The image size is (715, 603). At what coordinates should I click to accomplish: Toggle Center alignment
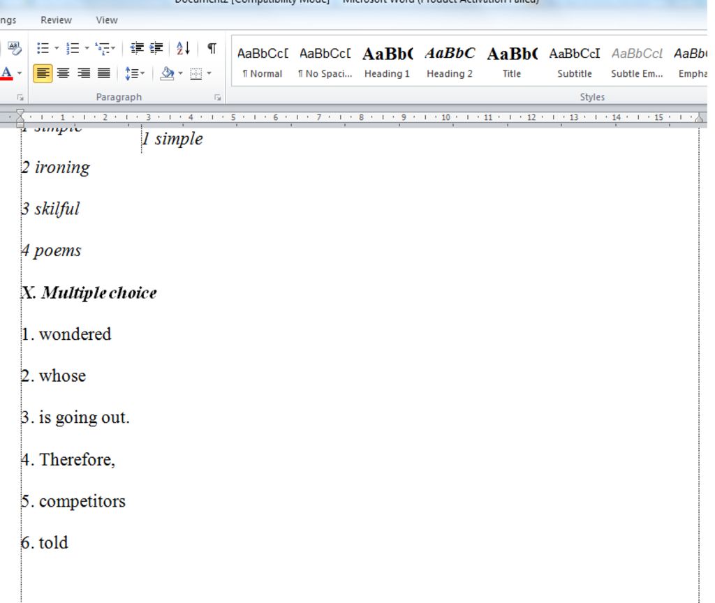pos(63,73)
